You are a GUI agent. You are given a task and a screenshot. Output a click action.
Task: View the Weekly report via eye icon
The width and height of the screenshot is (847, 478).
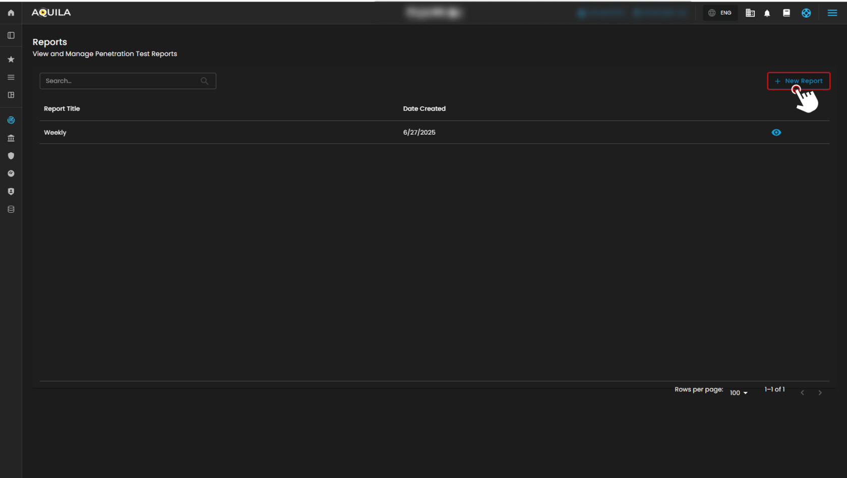pyautogui.click(x=776, y=133)
